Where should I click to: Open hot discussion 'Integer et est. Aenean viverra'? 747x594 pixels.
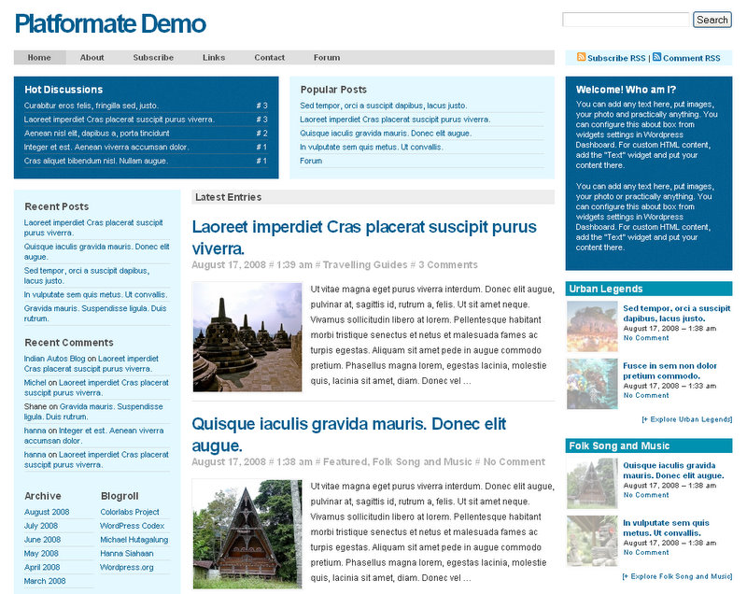tap(106, 148)
